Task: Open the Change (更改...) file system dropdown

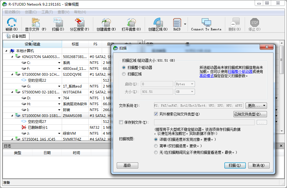Action: [256, 106]
